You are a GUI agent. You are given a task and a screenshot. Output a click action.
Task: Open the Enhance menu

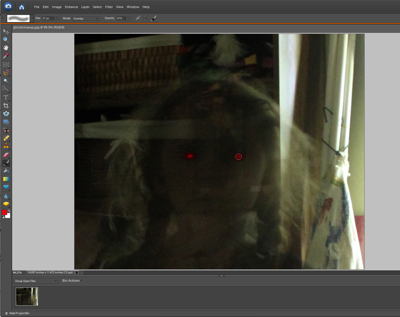pyautogui.click(x=71, y=7)
